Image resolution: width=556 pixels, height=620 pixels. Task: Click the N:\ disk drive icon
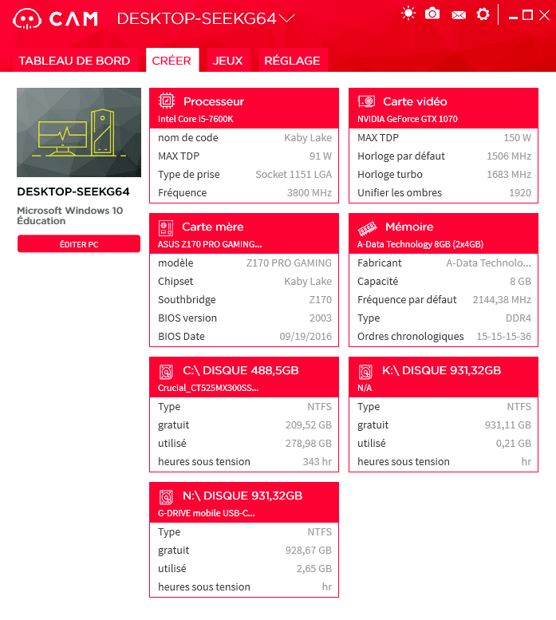166,496
